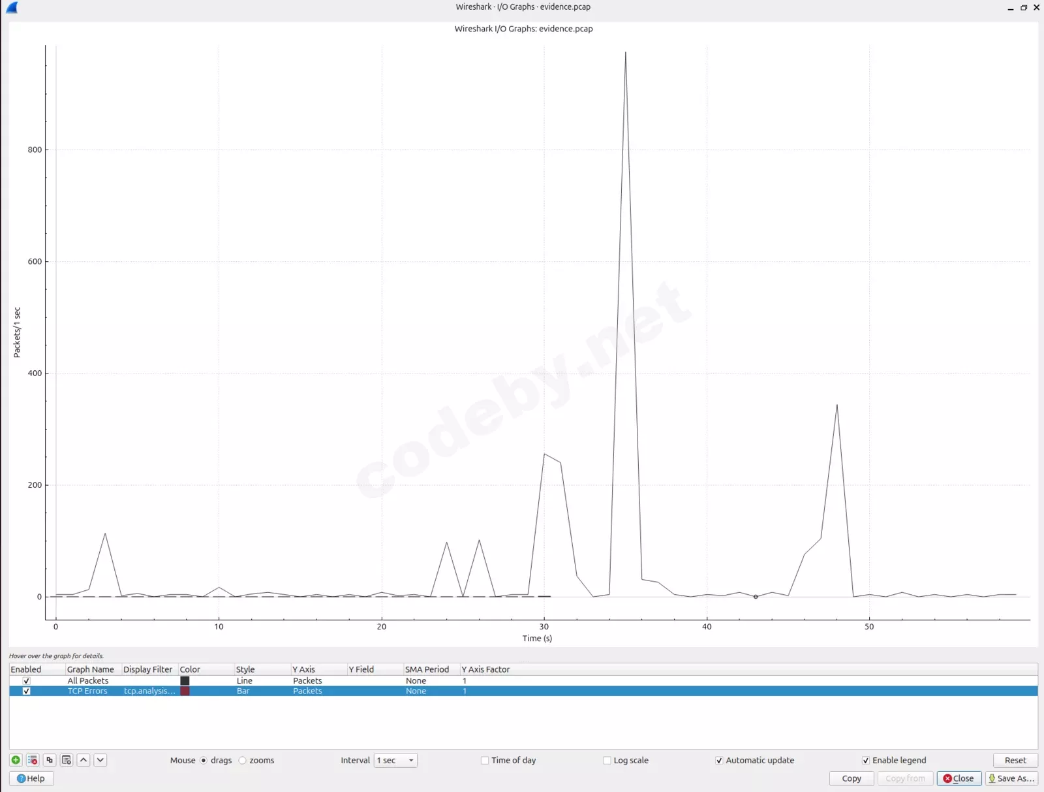This screenshot has height=792, width=1044.
Task: Duplicate the selected graph
Action: (x=50, y=760)
